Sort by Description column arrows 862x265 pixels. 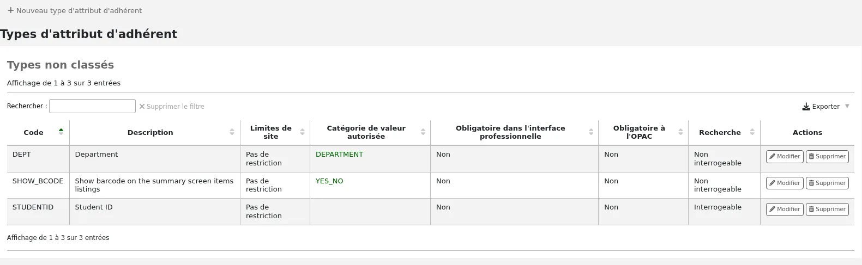(x=232, y=132)
